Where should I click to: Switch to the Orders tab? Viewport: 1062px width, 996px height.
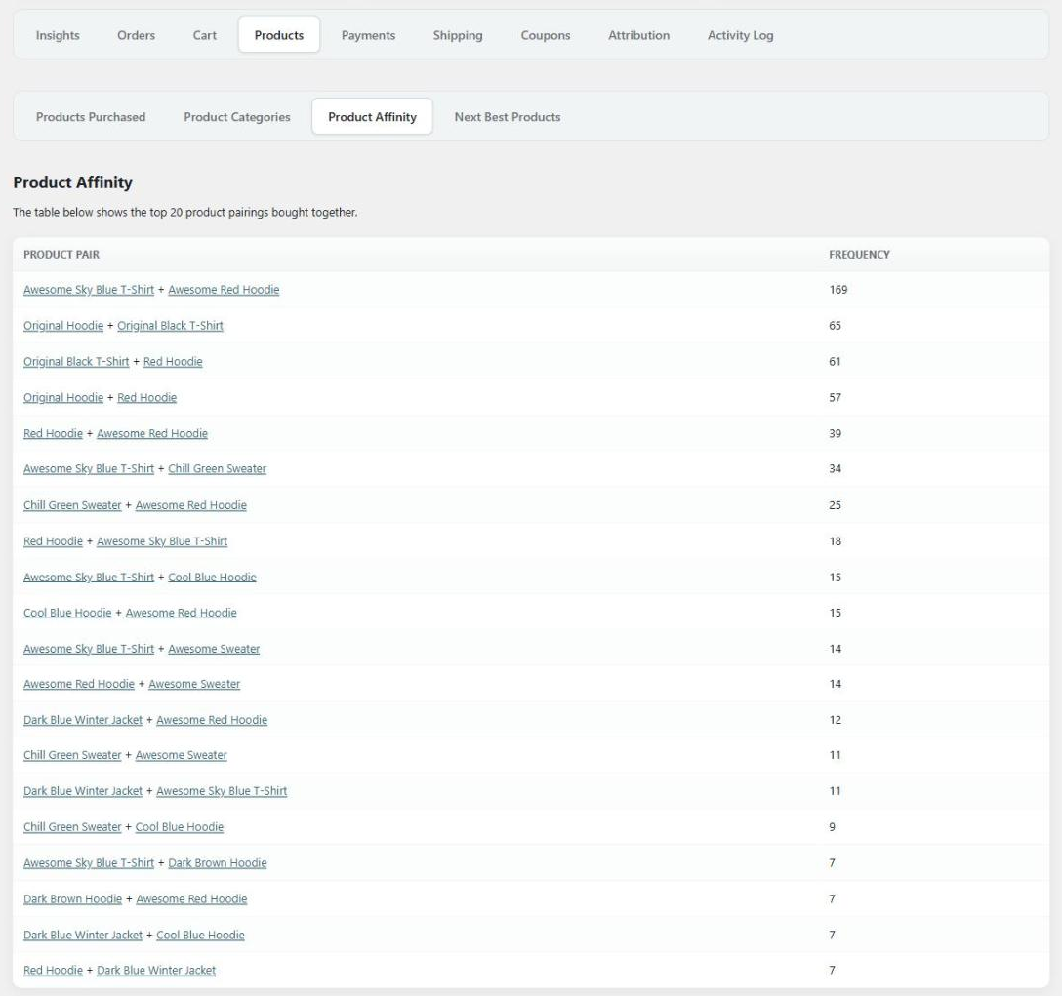pyautogui.click(x=136, y=35)
